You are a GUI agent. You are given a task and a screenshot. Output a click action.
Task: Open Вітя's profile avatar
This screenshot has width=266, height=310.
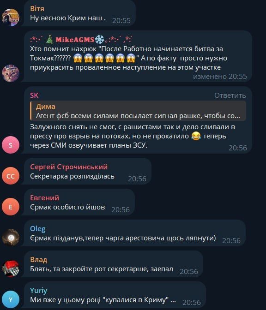point(11,18)
